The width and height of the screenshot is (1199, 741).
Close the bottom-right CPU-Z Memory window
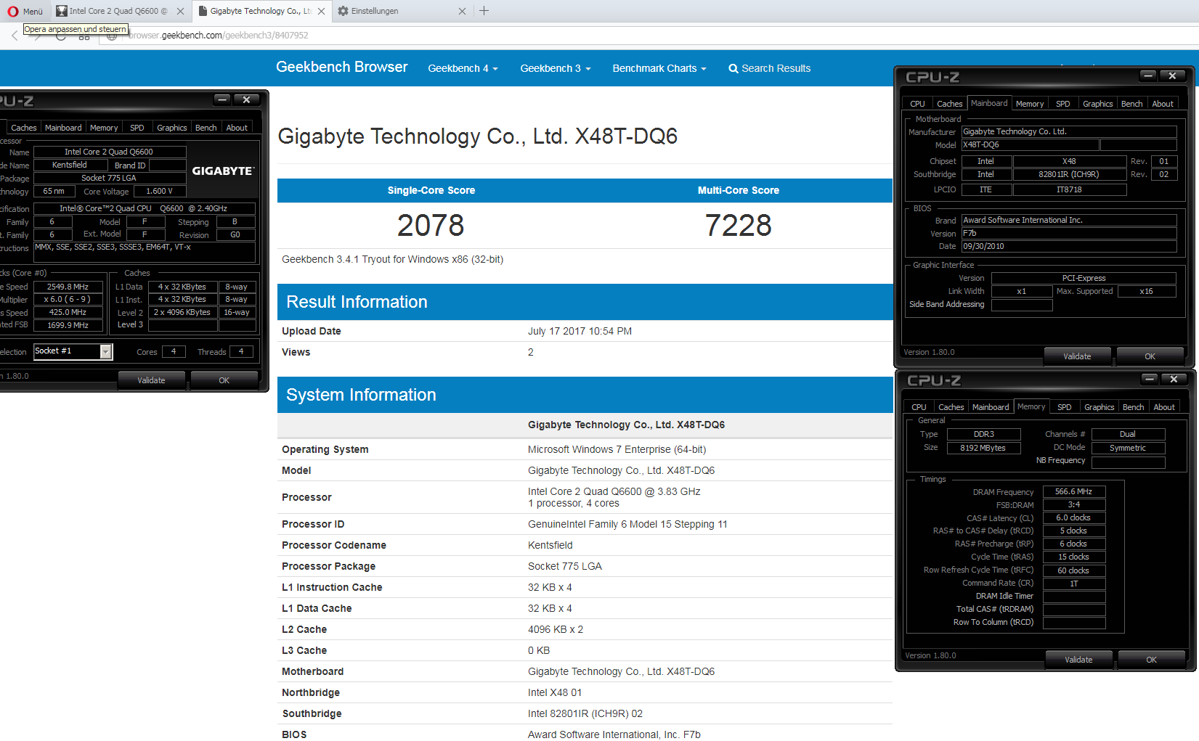click(x=1174, y=379)
